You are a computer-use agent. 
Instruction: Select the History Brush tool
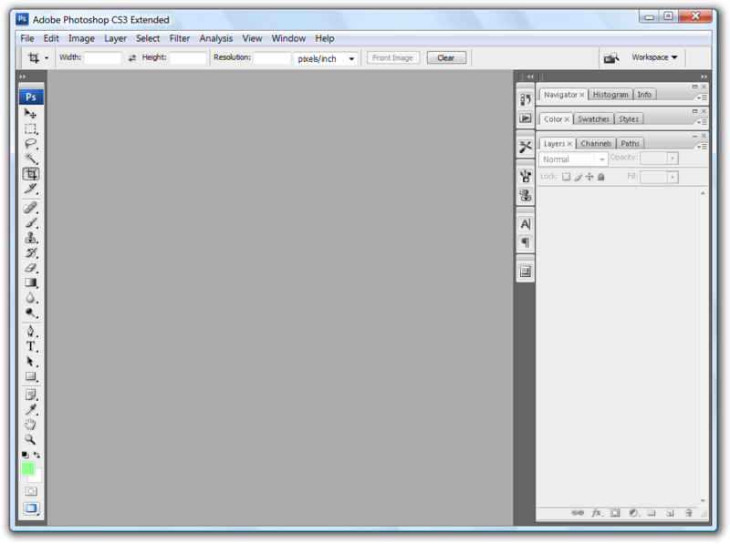pos(31,253)
